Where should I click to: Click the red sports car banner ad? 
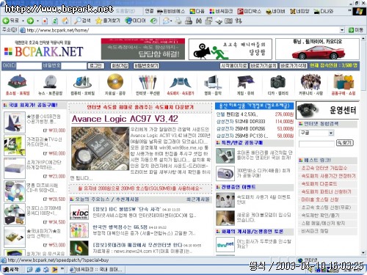click(317, 49)
